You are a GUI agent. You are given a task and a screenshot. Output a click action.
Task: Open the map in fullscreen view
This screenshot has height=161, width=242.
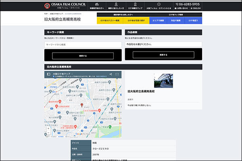point(117,74)
